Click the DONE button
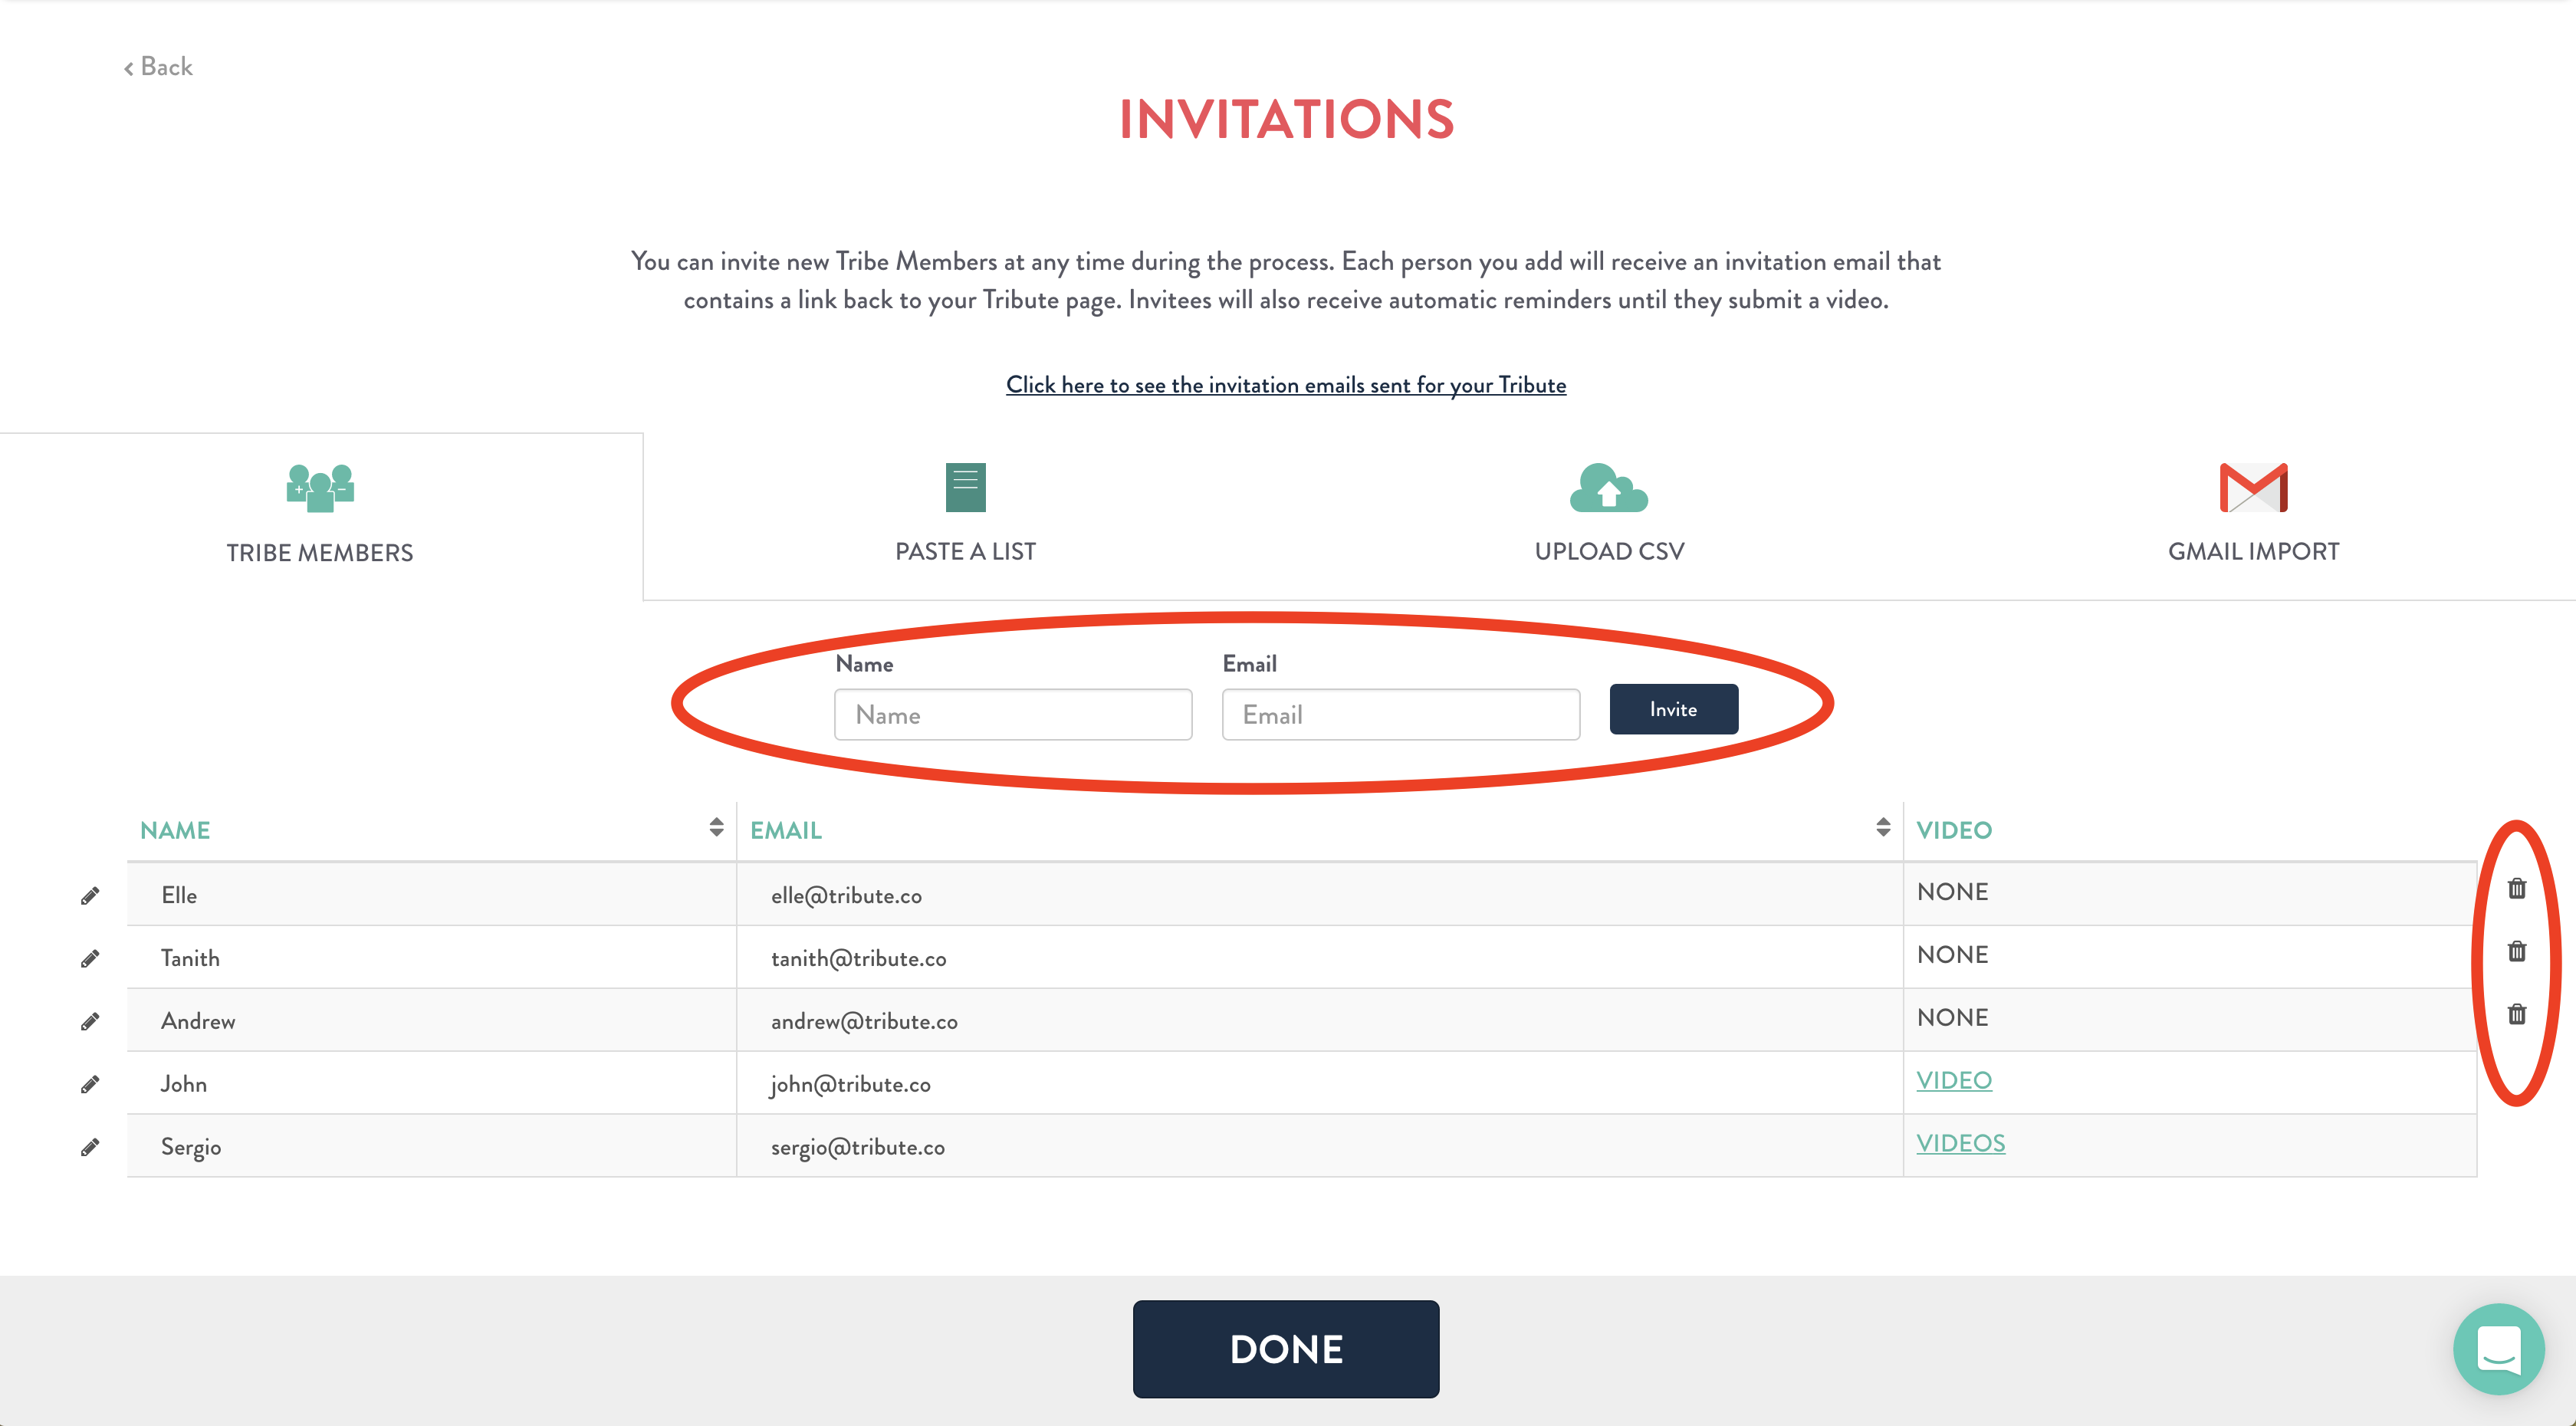2576x1426 pixels. (x=1286, y=1349)
